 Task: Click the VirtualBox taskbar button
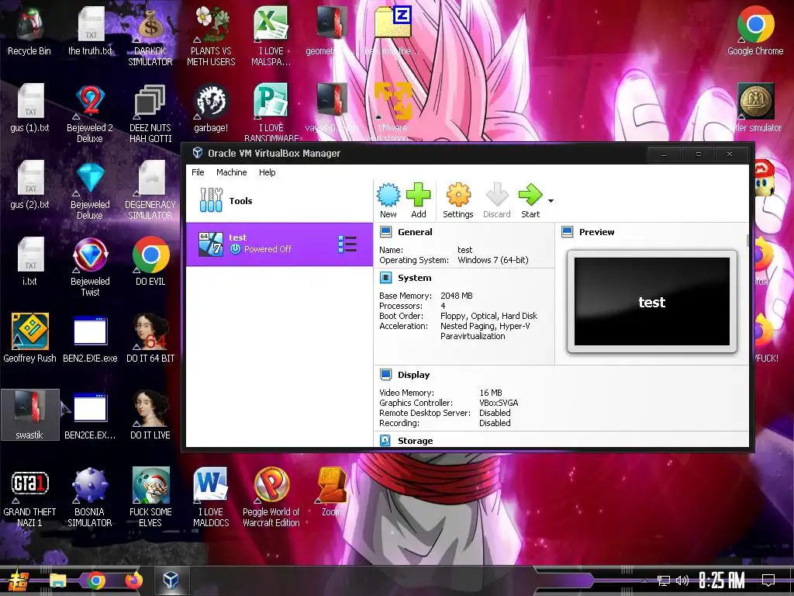tap(171, 580)
